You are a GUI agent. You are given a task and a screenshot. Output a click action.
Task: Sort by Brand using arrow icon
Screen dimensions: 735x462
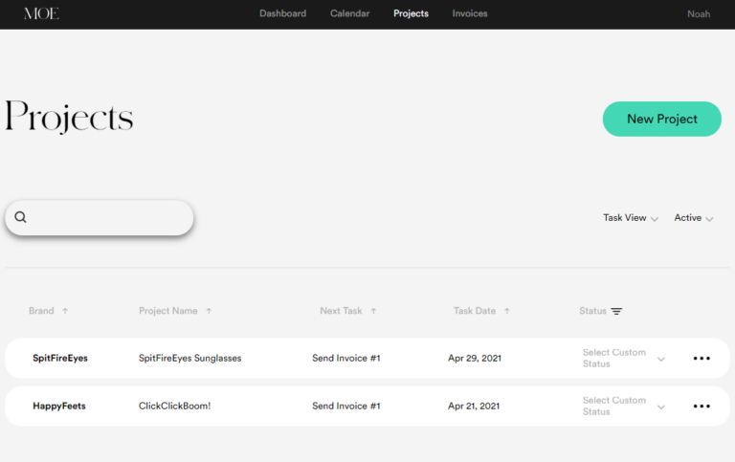(x=65, y=311)
